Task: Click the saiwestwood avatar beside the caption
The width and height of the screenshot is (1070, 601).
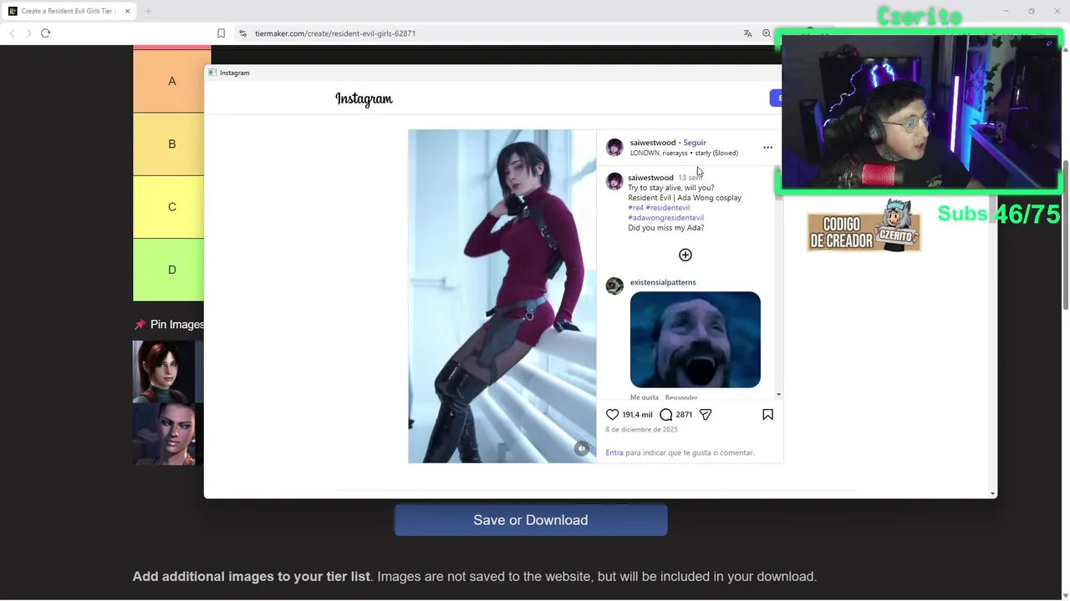Action: (614, 182)
